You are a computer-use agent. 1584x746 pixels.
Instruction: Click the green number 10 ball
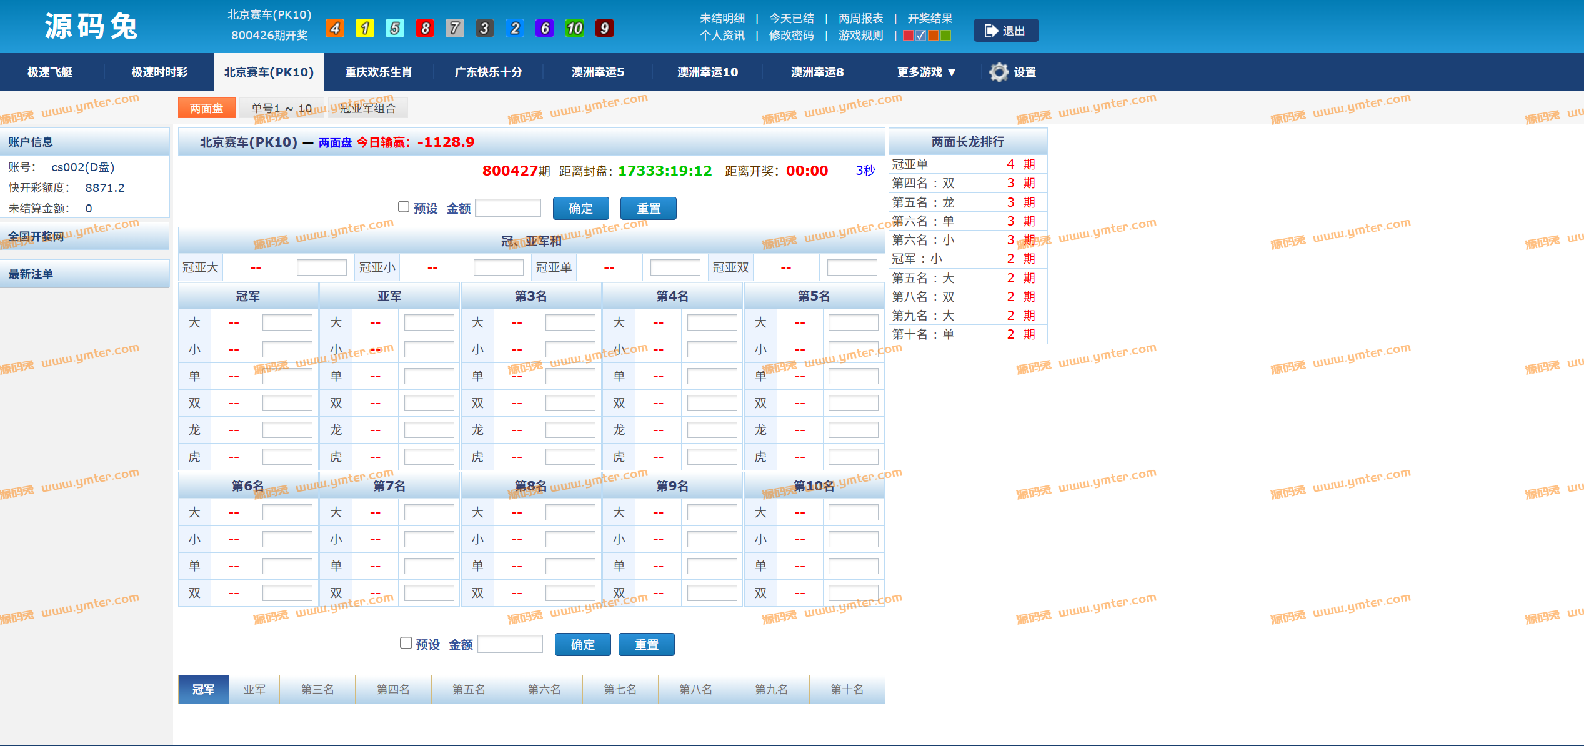click(574, 28)
